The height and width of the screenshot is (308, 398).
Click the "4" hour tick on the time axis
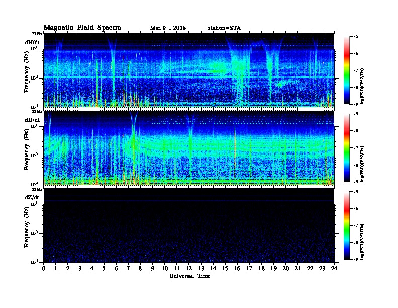coord(92,269)
